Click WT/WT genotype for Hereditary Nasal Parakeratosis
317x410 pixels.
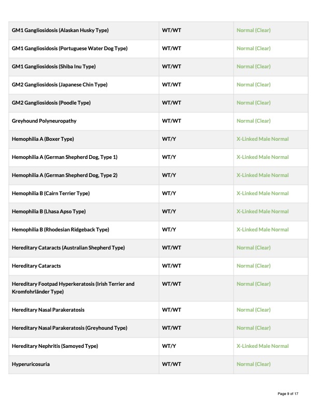point(171,310)
